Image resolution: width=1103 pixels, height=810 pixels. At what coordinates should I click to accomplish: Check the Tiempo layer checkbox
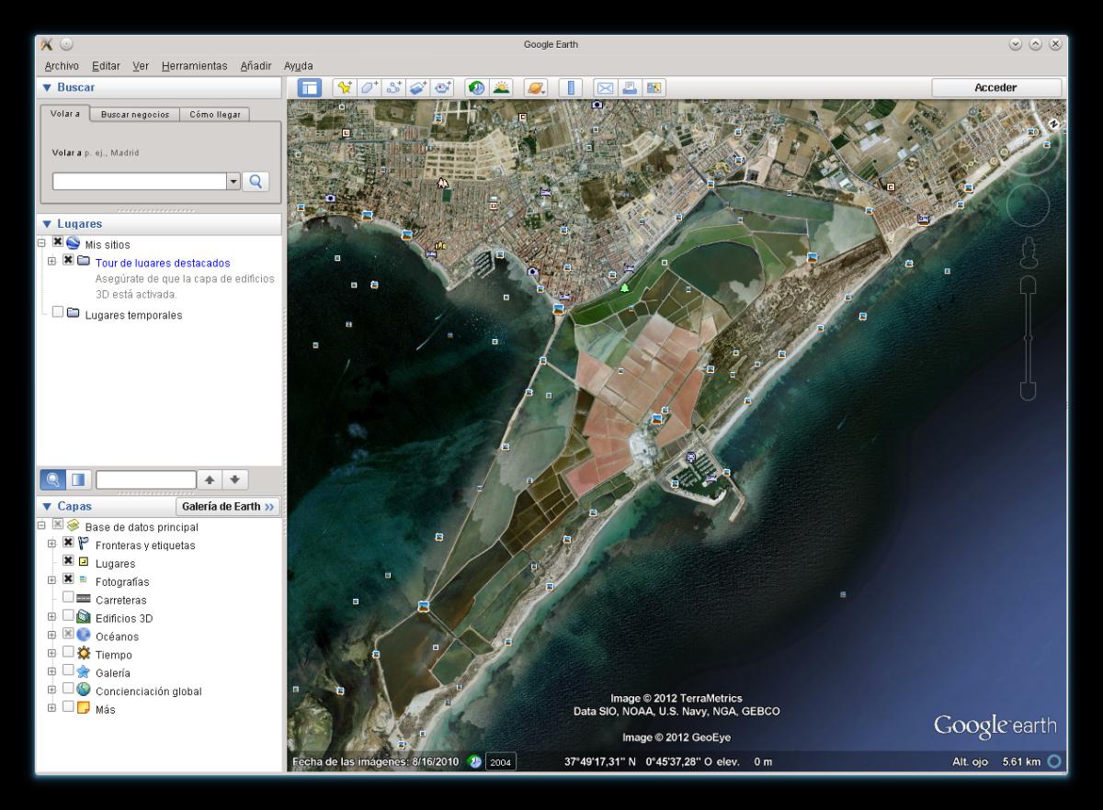click(68, 652)
